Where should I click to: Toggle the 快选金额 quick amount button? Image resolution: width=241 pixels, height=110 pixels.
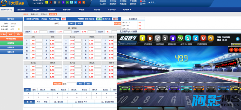pos(58,84)
